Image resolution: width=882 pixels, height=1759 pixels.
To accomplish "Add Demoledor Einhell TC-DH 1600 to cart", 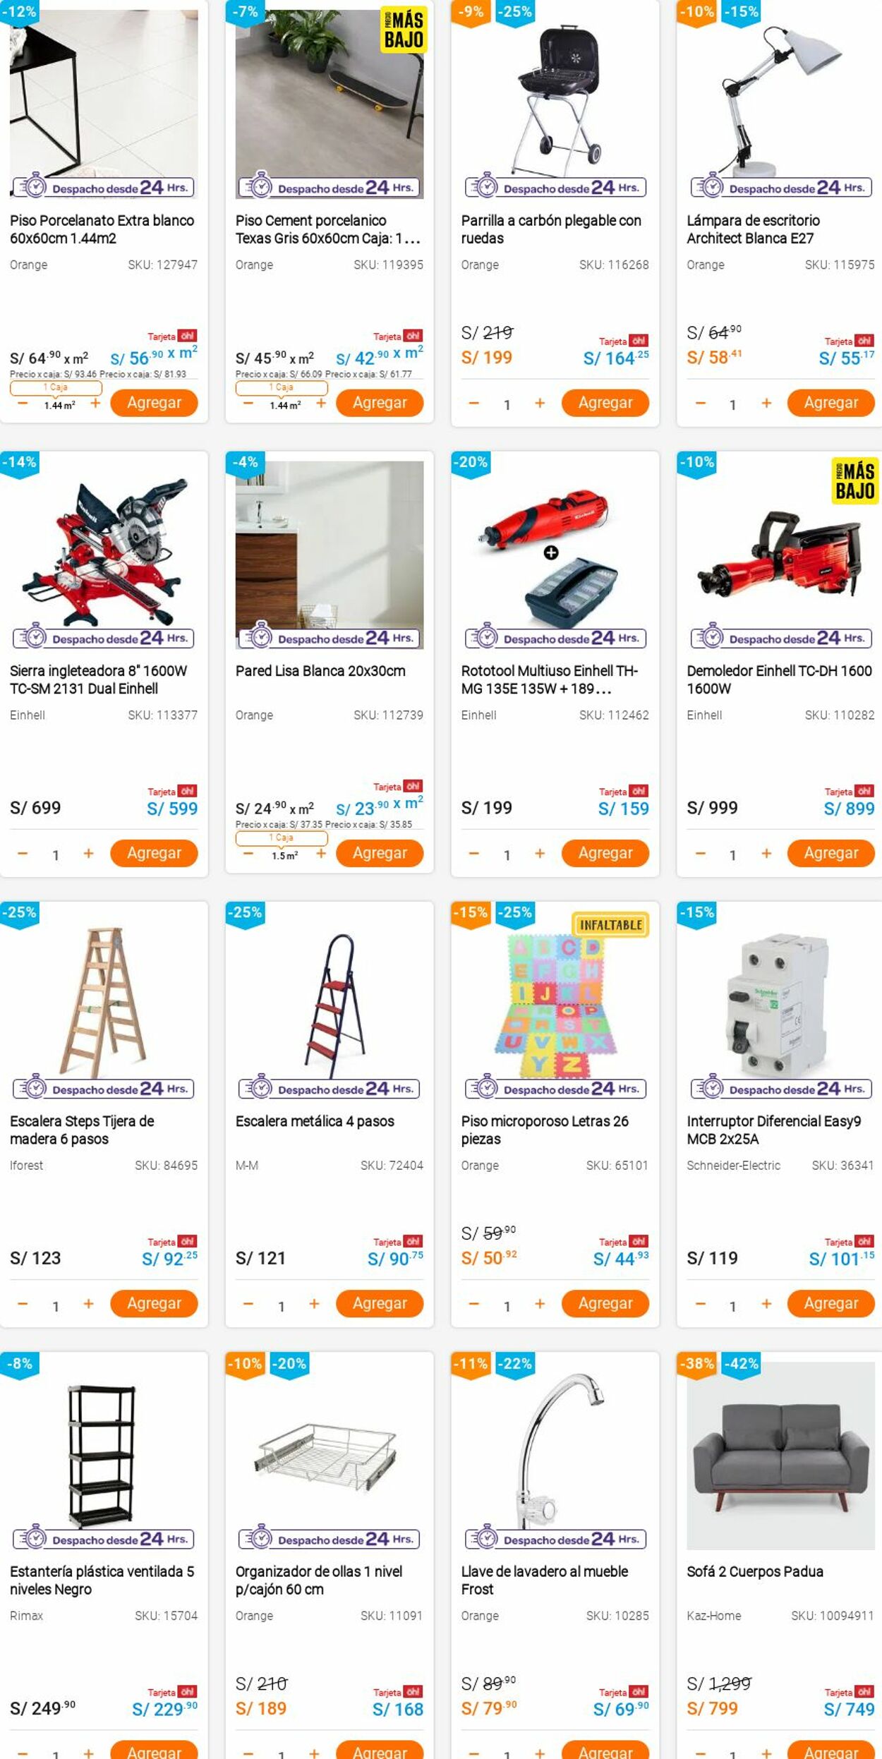I will tap(831, 853).
